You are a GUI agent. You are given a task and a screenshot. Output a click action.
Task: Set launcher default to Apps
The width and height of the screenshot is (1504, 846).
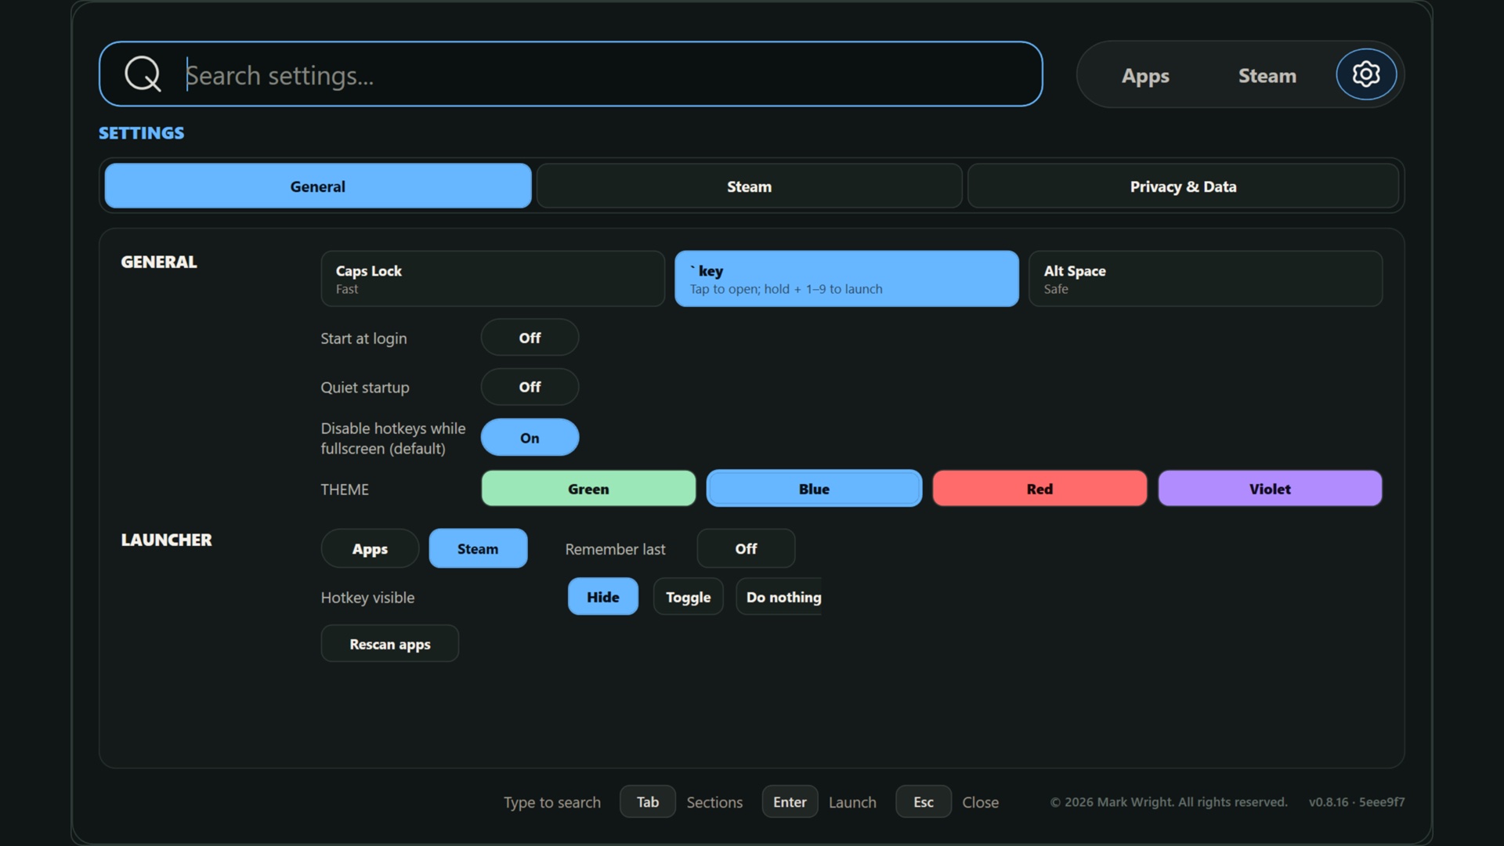click(x=370, y=548)
